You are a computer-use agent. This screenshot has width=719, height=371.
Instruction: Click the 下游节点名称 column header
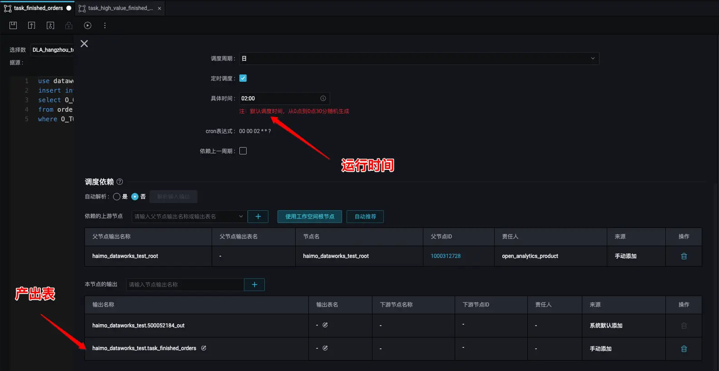(x=396, y=305)
